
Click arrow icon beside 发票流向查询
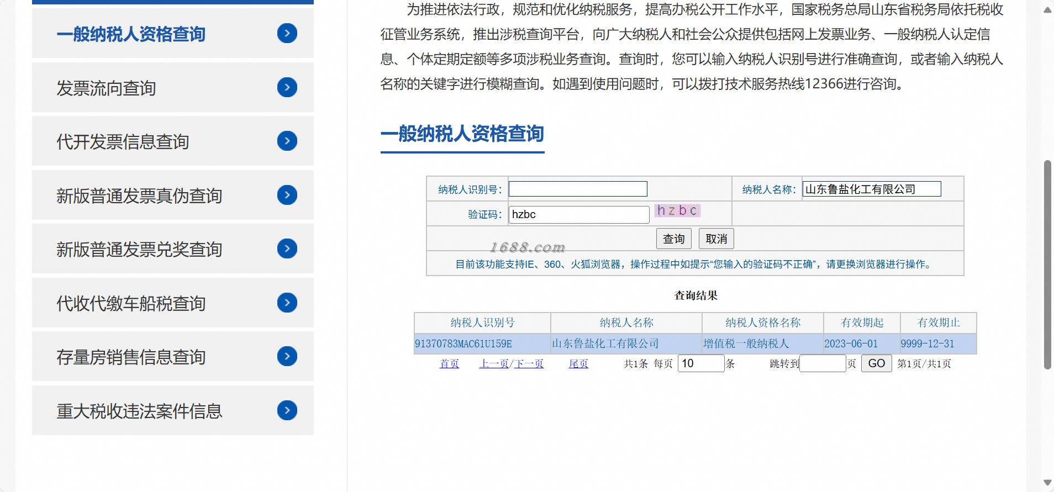pyautogui.click(x=287, y=87)
